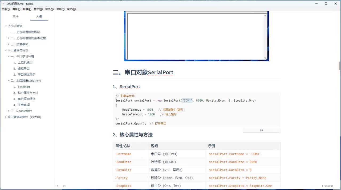Open the 视图(V) menu

tap(50, 9)
